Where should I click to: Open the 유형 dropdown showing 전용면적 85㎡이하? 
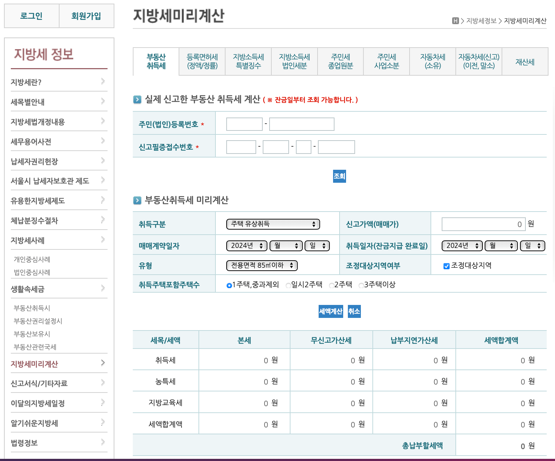[x=262, y=265]
